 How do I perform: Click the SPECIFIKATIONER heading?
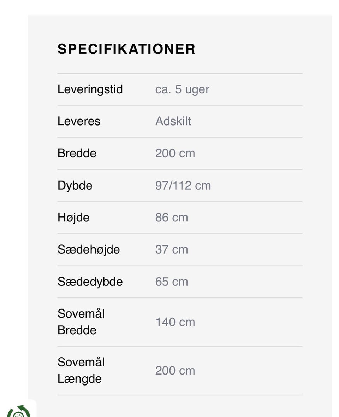(126, 49)
